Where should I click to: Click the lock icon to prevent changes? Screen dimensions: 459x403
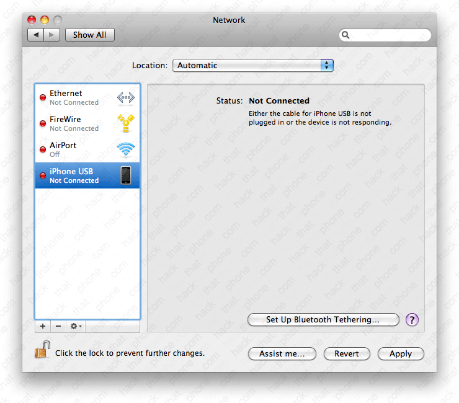pyautogui.click(x=41, y=352)
